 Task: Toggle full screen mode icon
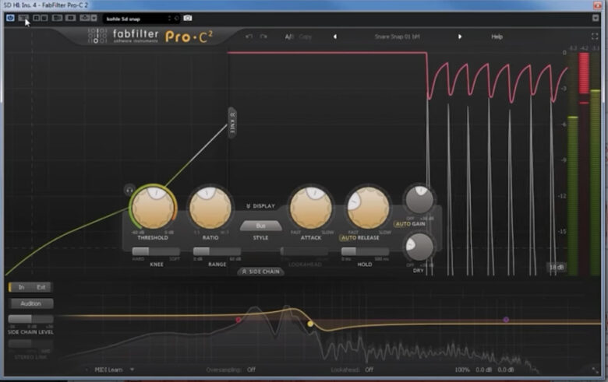[595, 37]
